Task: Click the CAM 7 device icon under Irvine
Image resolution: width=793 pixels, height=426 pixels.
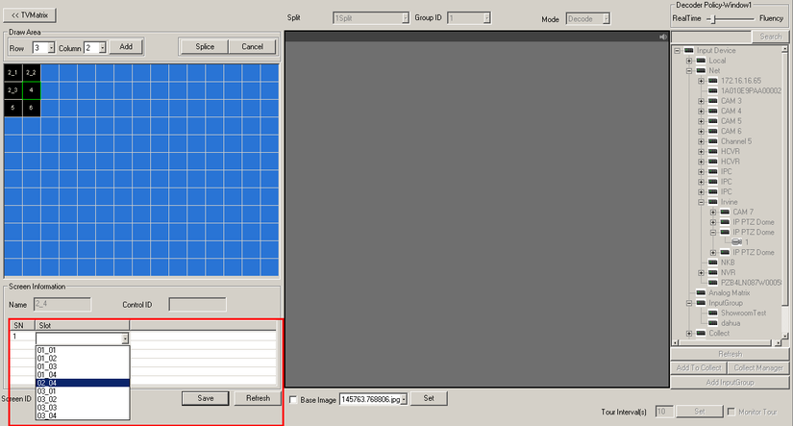Action: click(725, 213)
